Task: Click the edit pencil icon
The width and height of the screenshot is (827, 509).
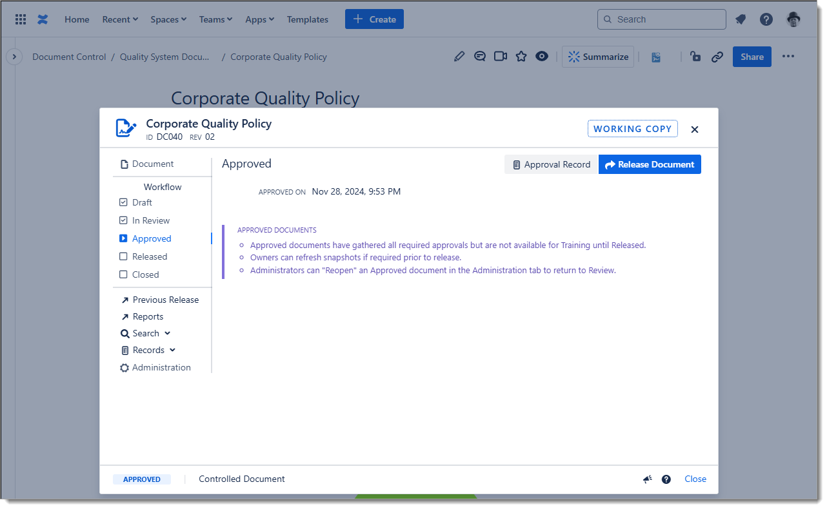Action: click(459, 57)
